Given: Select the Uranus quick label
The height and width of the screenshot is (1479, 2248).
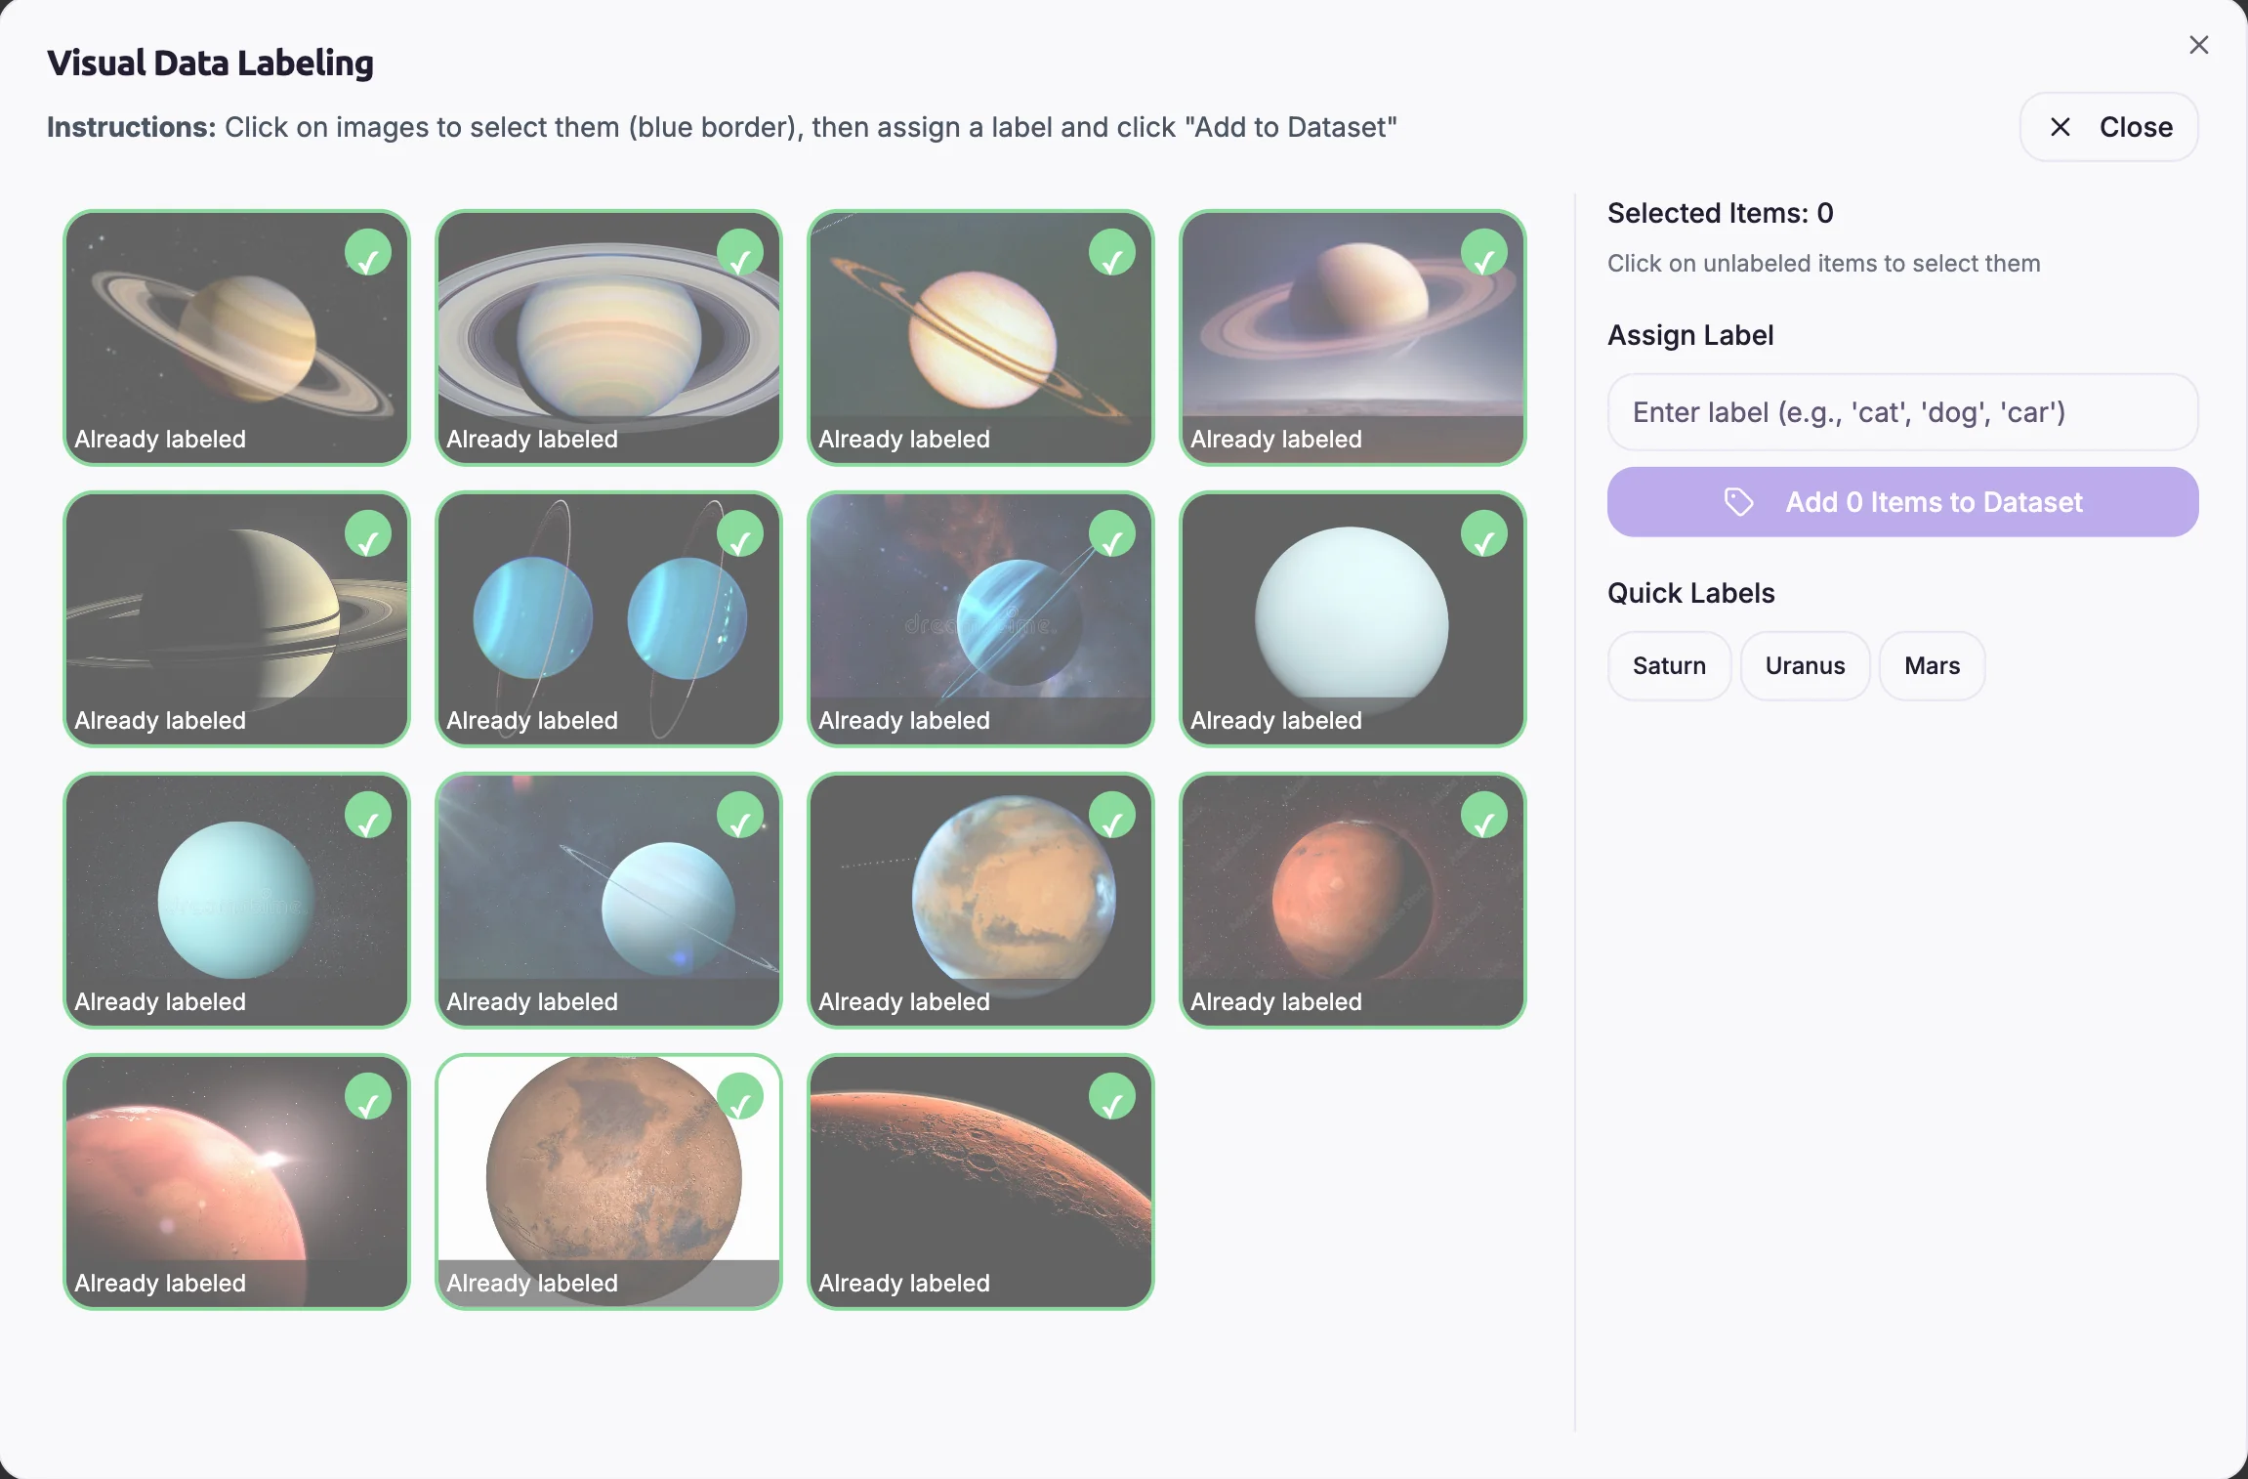Looking at the screenshot, I should [1804, 665].
